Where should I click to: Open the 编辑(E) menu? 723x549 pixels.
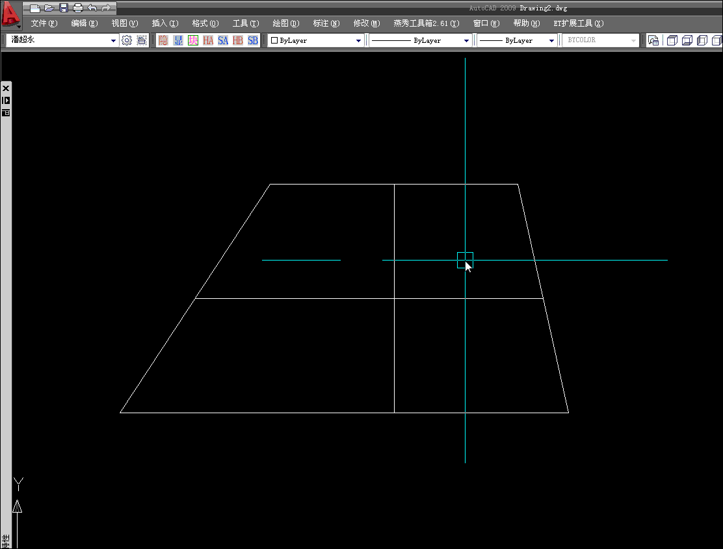coord(85,23)
